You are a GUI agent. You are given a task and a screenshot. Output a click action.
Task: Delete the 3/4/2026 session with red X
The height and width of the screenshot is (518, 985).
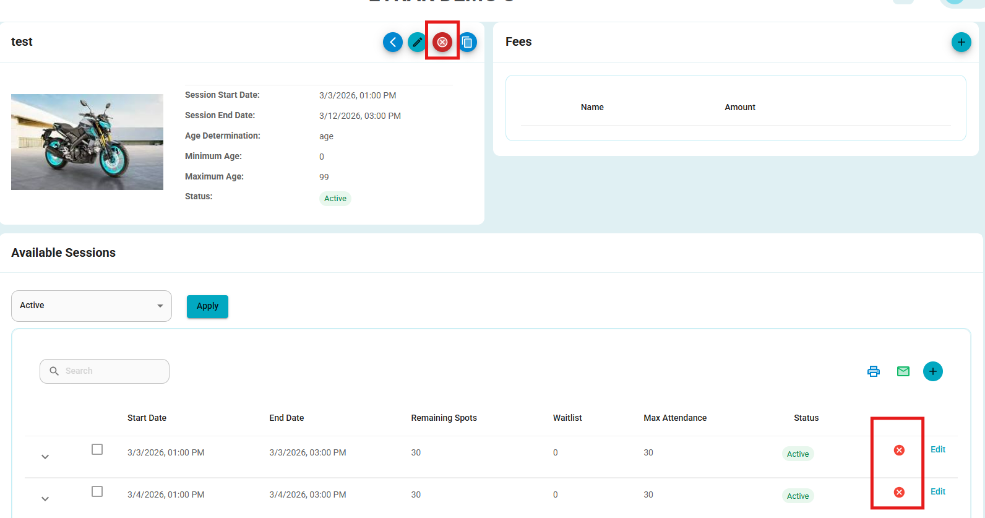(x=899, y=492)
